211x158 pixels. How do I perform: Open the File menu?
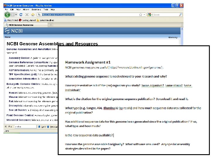6,10
